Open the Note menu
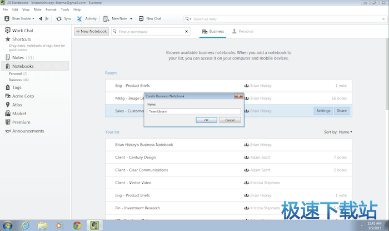 click(x=37, y=9)
